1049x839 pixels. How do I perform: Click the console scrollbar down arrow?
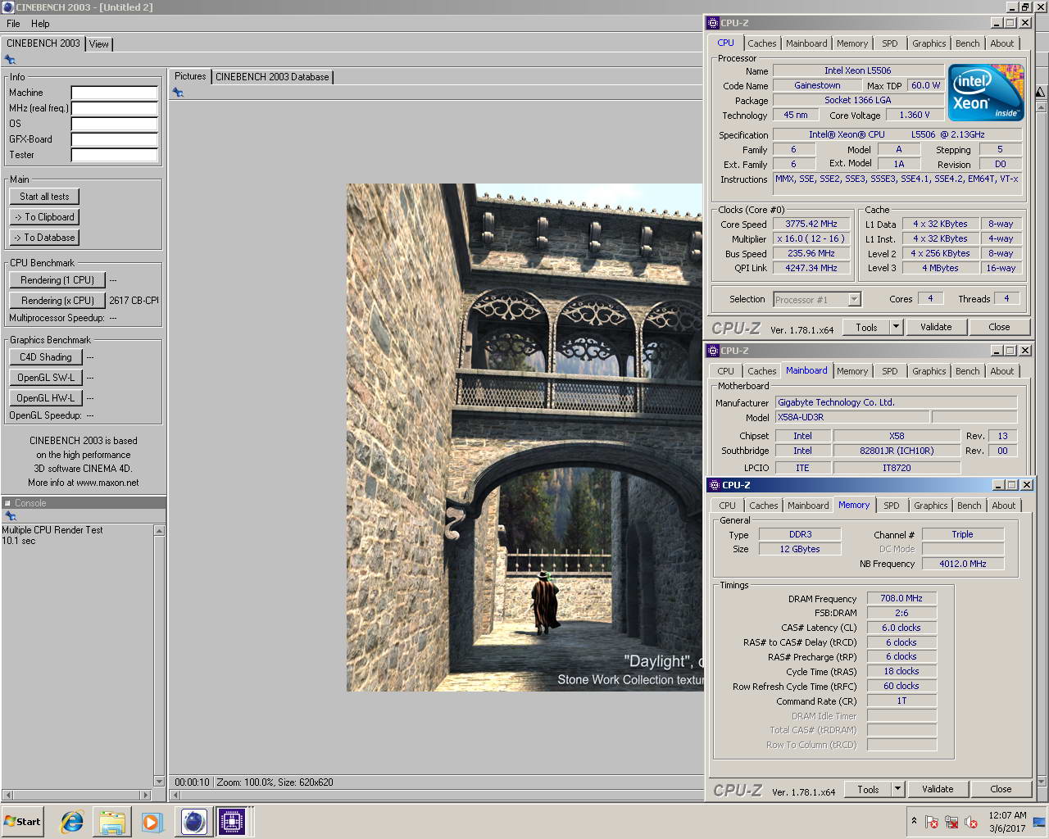pos(159,781)
